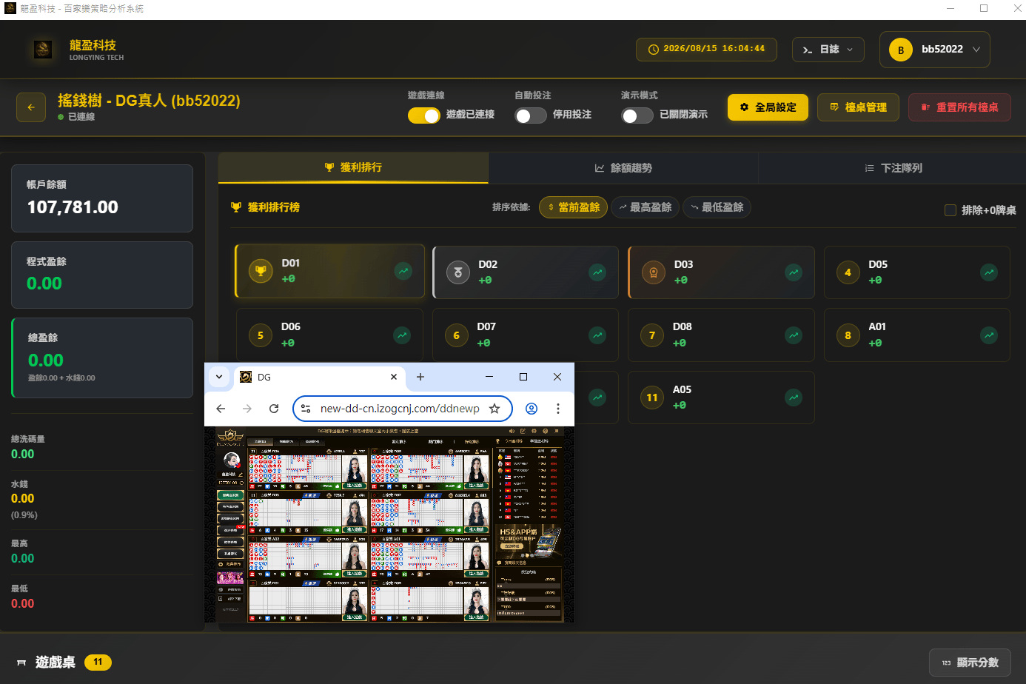Open 全局設定 settings
This screenshot has width=1026, height=684.
(768, 107)
